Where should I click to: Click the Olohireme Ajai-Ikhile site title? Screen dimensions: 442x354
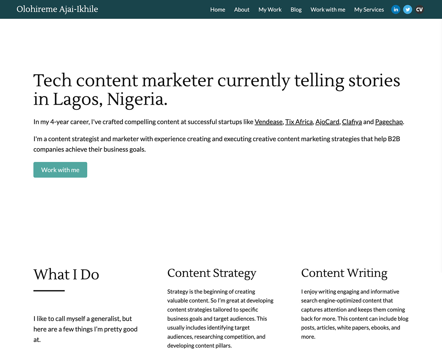(57, 9)
